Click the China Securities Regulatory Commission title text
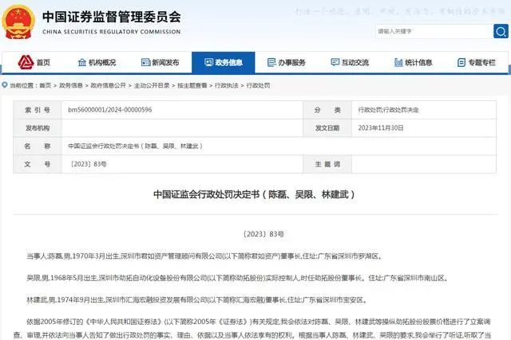 click(112, 22)
